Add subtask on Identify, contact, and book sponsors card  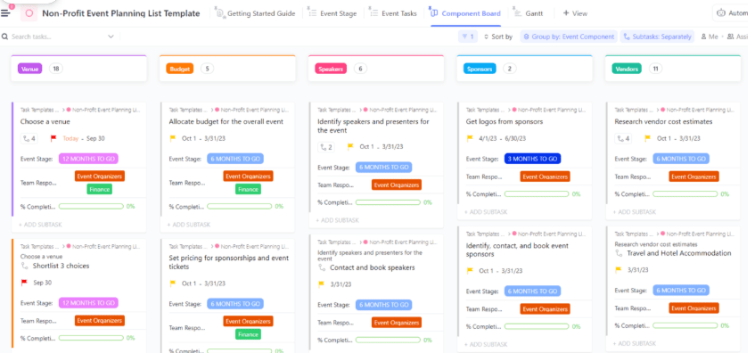point(486,344)
